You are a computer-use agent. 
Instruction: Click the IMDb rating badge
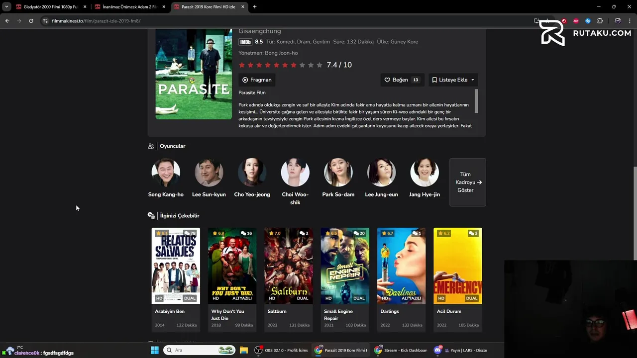point(245,42)
